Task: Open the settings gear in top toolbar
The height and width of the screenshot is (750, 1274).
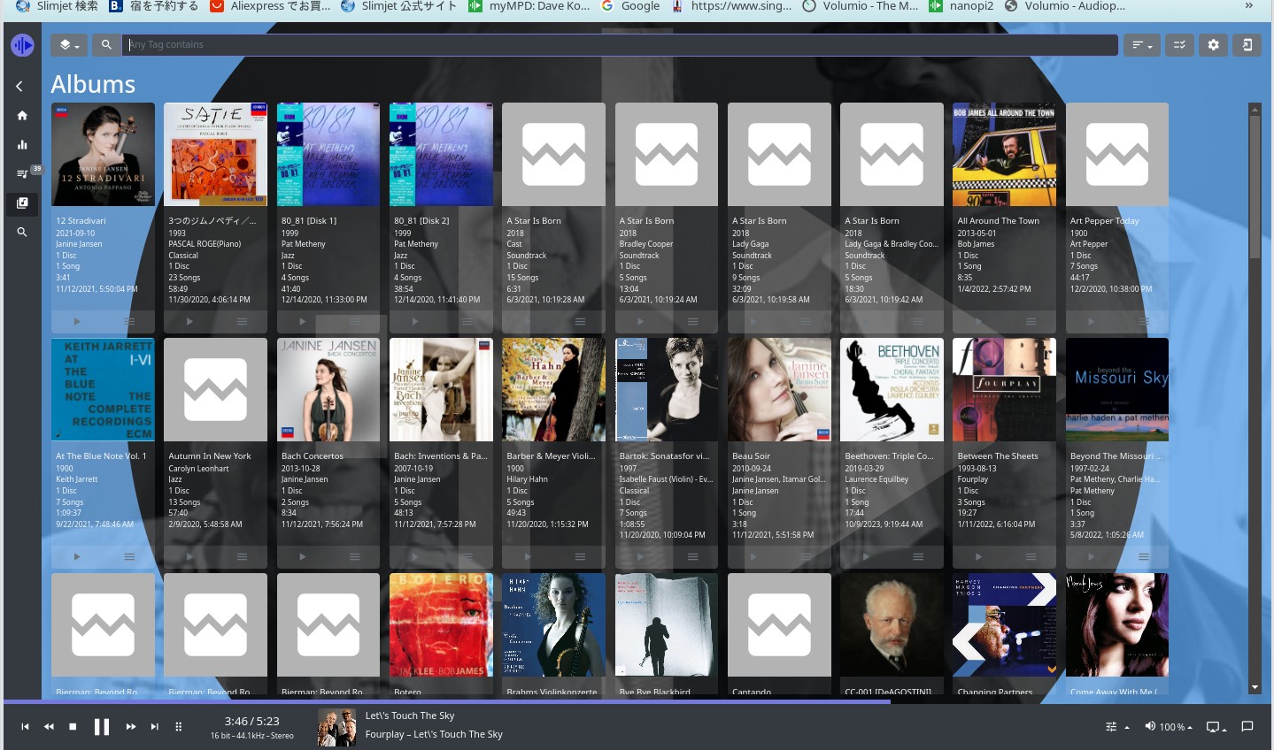Action: click(x=1213, y=44)
